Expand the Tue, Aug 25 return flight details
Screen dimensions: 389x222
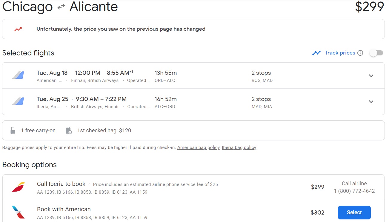tap(371, 102)
